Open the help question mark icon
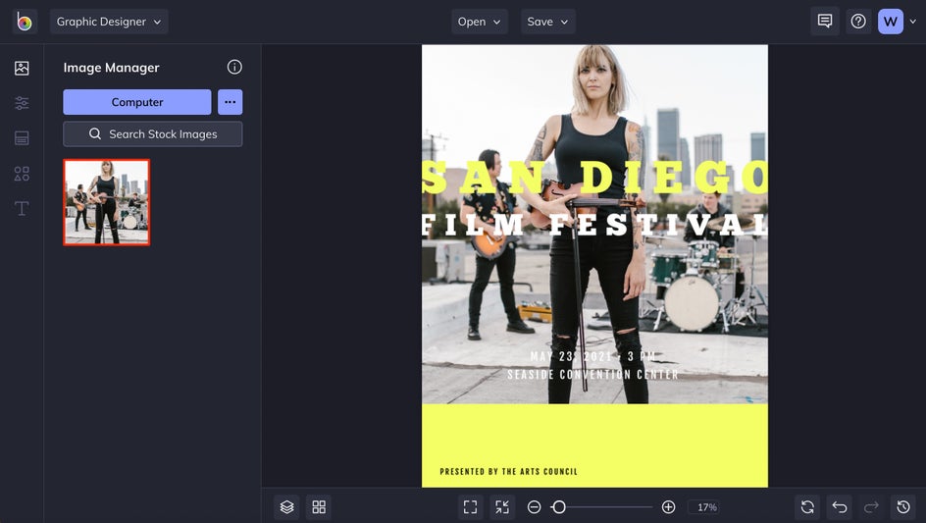The width and height of the screenshot is (926, 523). click(858, 22)
